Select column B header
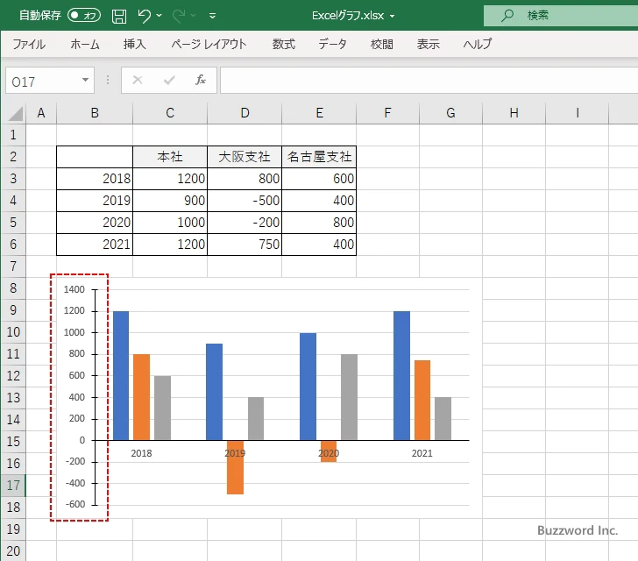 tap(95, 113)
